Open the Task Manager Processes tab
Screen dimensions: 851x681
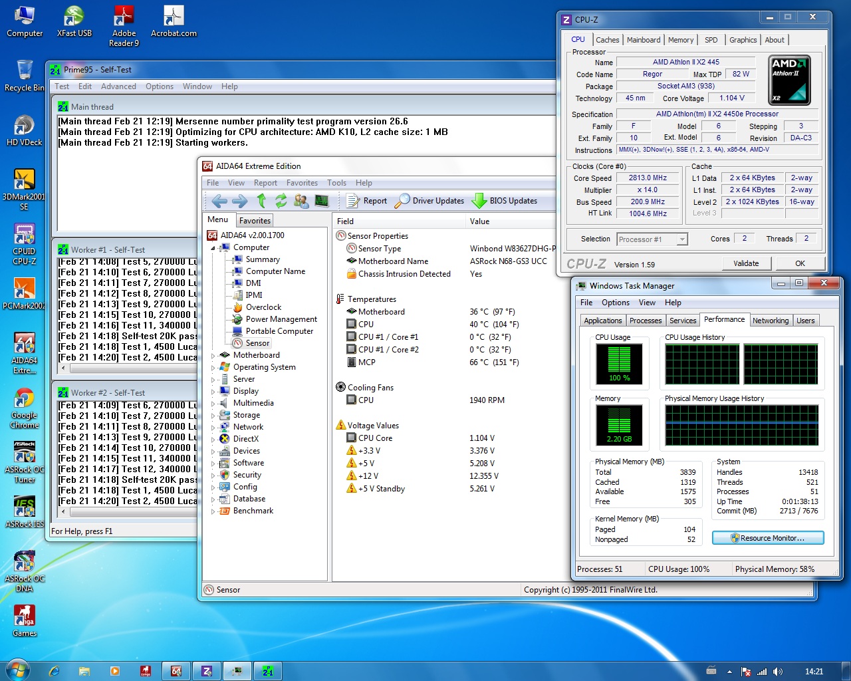(x=646, y=321)
